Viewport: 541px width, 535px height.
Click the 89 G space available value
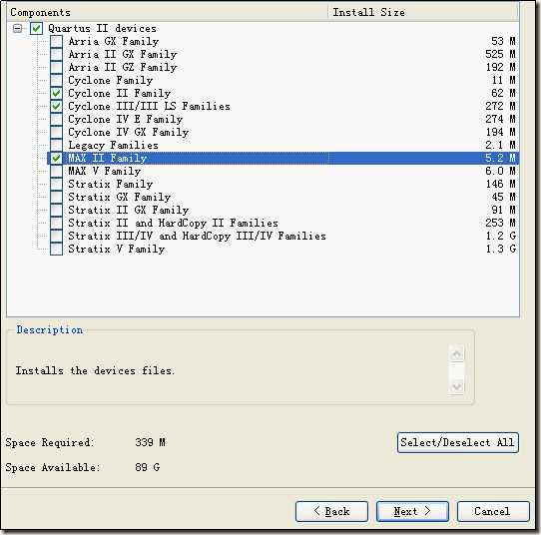coord(148,468)
